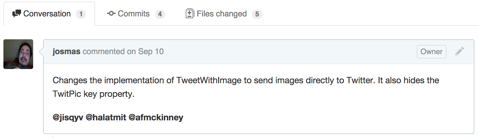Click the Sep 10 comment timestamp
479x138 pixels.
(x=151, y=52)
